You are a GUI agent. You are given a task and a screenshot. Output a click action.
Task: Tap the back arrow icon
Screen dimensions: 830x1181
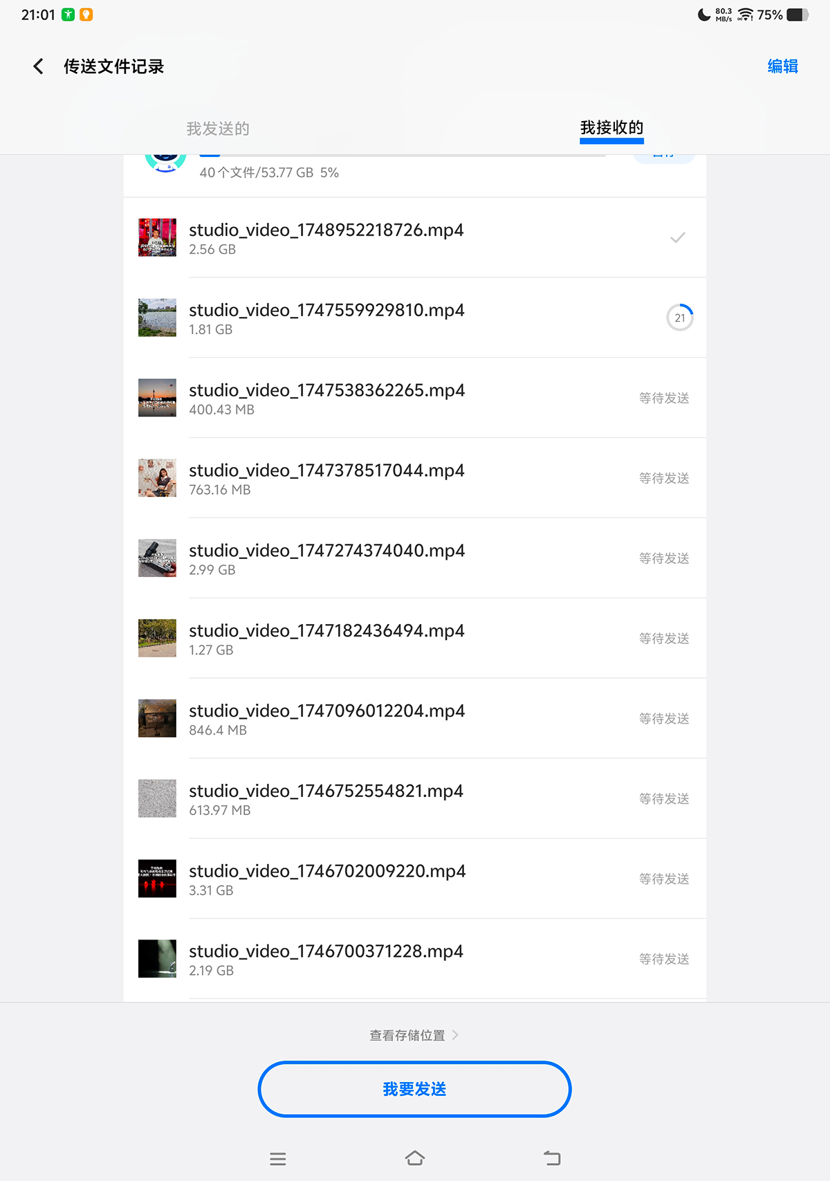pyautogui.click(x=39, y=66)
